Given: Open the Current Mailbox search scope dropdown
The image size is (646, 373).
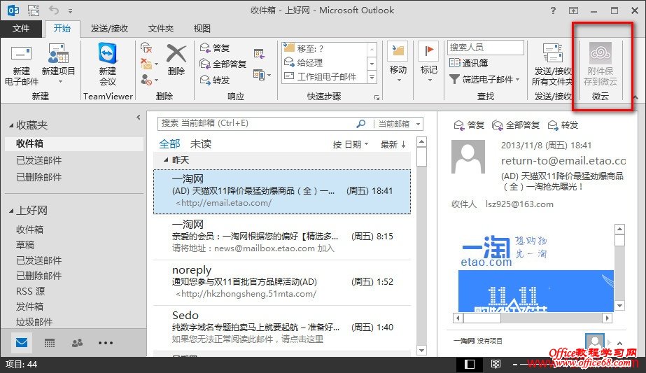Looking at the screenshot, I should click(398, 124).
